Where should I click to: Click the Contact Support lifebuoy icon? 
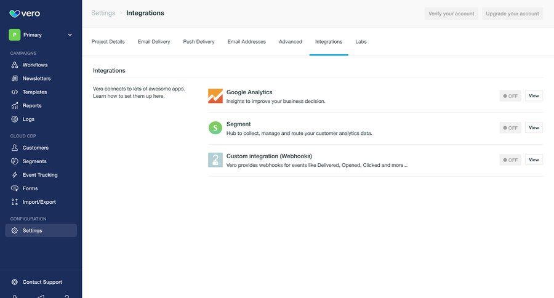(x=15, y=282)
